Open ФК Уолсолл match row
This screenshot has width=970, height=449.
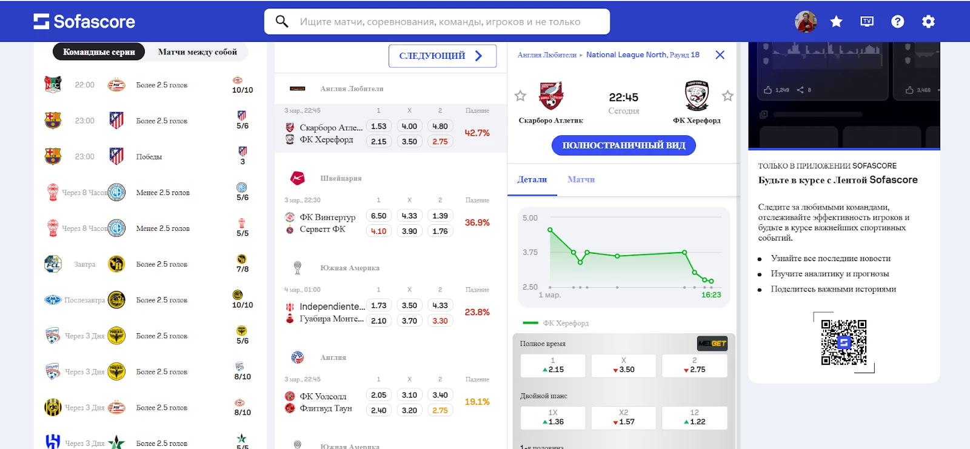click(x=390, y=397)
